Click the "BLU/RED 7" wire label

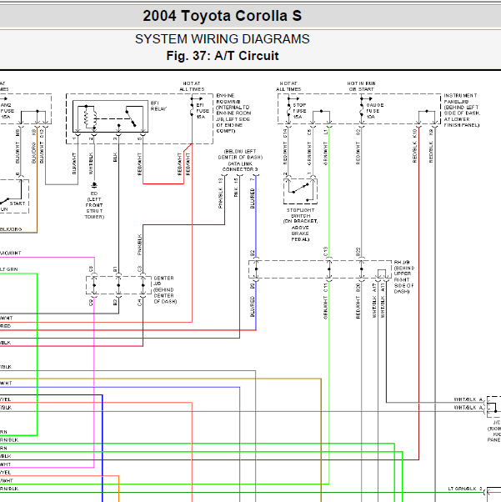[253, 193]
